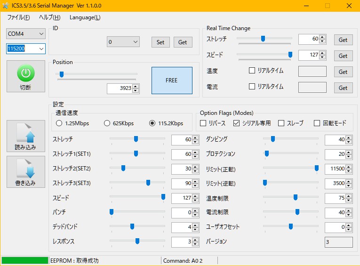This screenshot has height=266, width=360.
Task: Open Language(L) menu
Action: point(85,17)
